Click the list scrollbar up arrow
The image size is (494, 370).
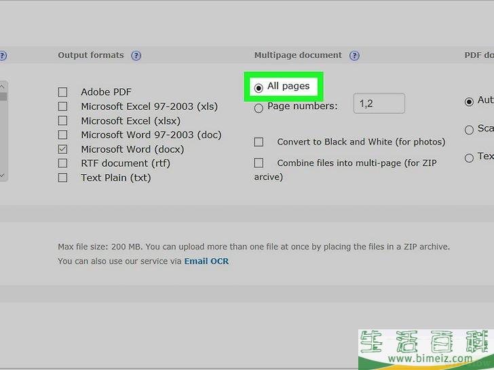pos(2,86)
